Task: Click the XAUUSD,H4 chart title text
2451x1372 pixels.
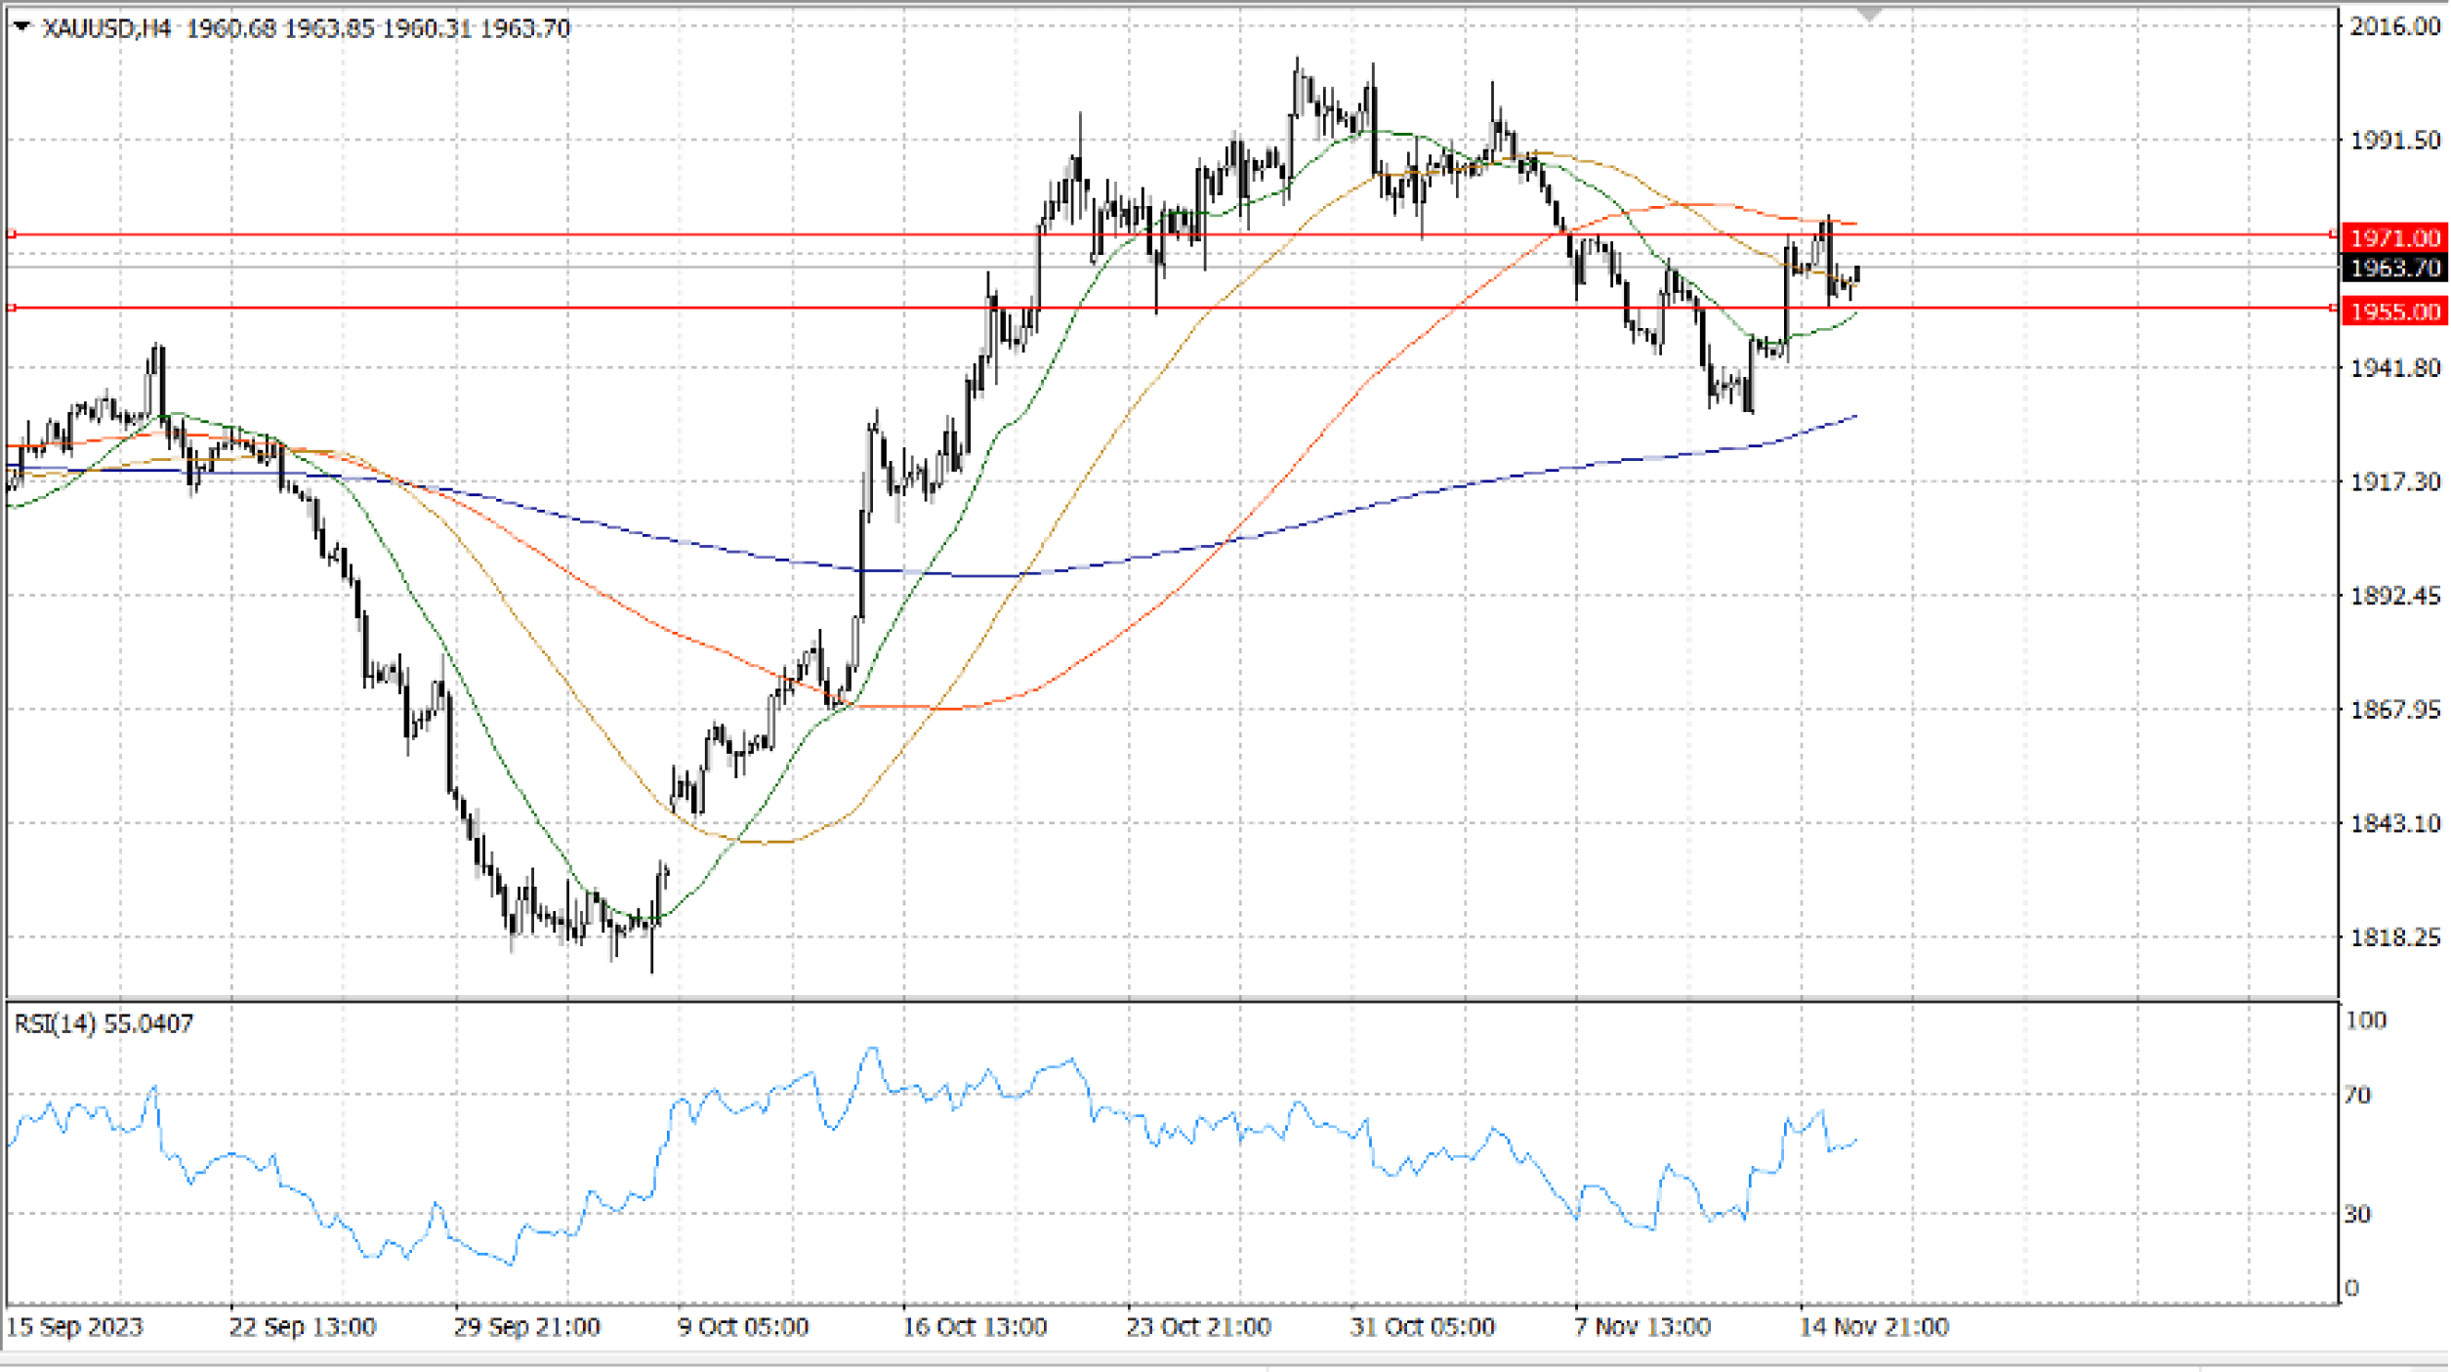Action: 107,28
